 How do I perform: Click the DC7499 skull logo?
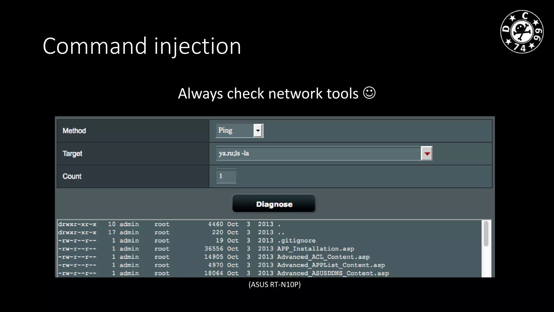pos(522,32)
